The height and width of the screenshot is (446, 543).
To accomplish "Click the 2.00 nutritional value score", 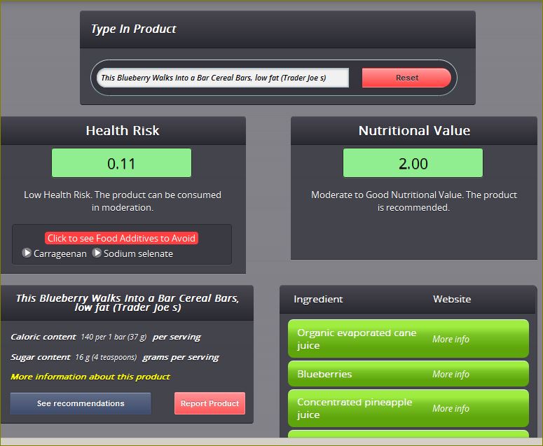I will click(413, 163).
